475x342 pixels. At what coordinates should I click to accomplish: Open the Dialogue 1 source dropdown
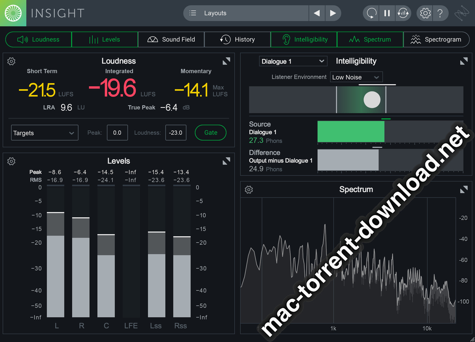[x=293, y=62]
